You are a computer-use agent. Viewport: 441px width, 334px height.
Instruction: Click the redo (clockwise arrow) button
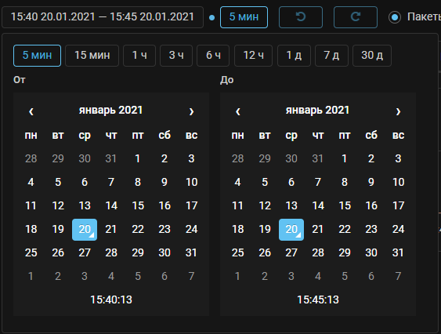pyautogui.click(x=355, y=17)
